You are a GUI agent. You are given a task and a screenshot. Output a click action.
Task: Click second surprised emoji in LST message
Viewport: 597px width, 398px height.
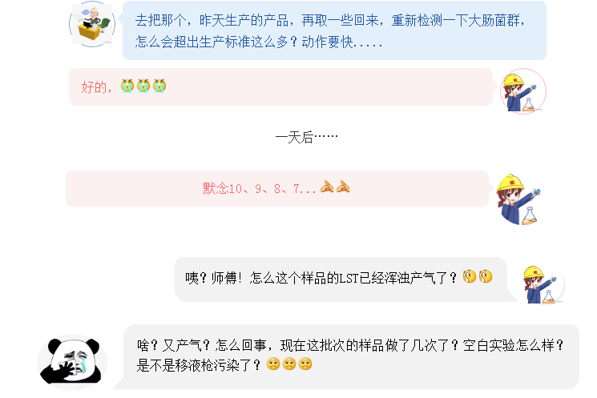(x=486, y=276)
